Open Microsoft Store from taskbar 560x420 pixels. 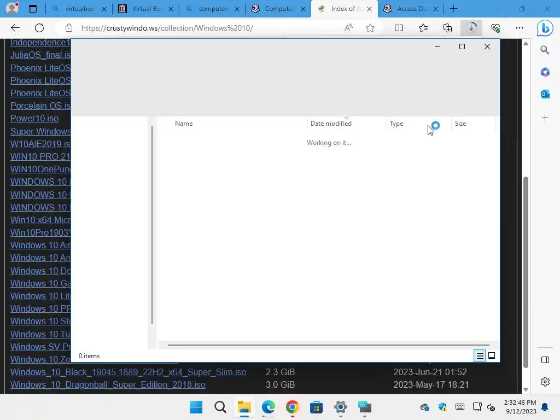316,407
